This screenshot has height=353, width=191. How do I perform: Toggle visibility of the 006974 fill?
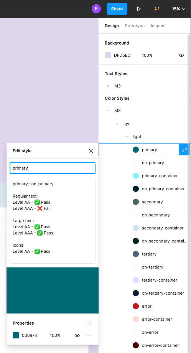tap(77, 335)
